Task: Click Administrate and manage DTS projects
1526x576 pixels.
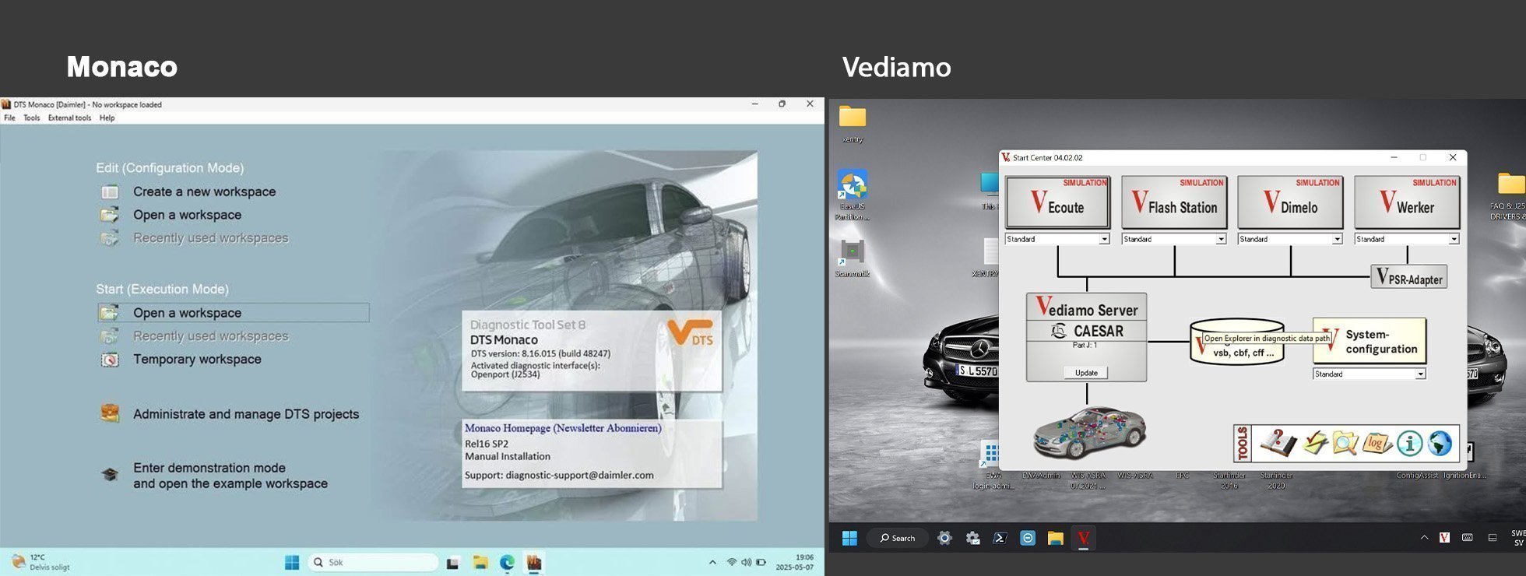Action: coord(246,414)
